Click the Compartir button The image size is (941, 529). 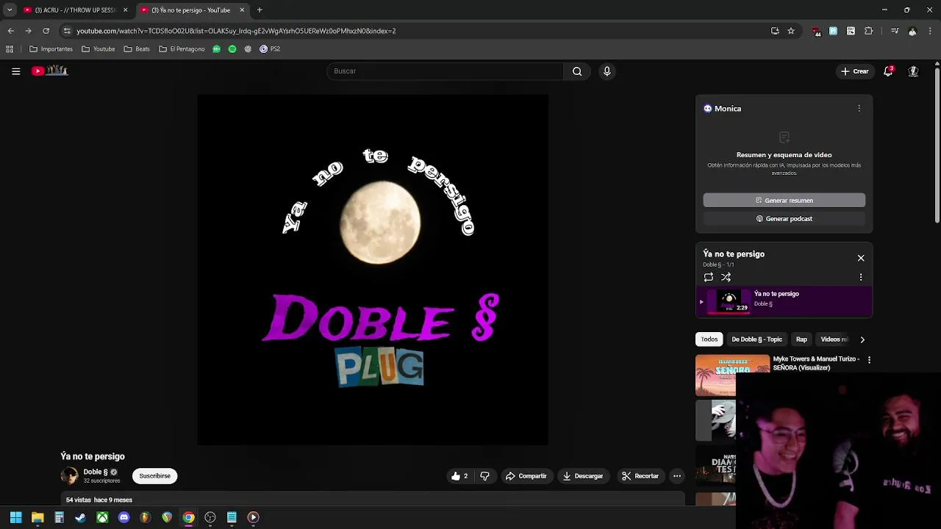[x=526, y=476]
